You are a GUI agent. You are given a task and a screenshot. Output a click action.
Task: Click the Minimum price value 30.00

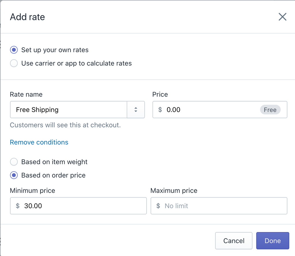[33, 206]
